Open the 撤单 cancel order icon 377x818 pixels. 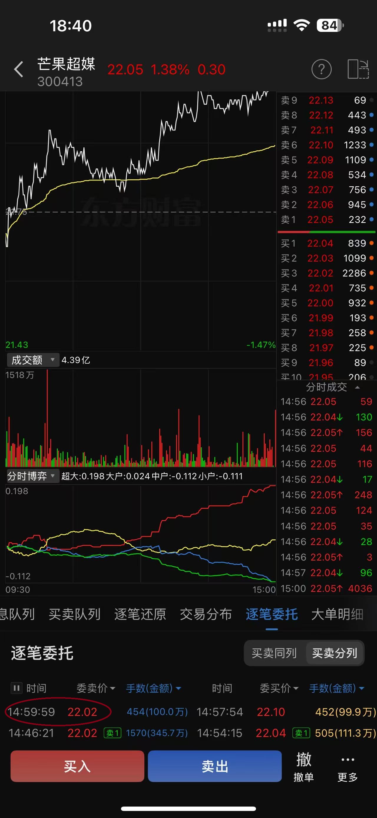coord(303,767)
